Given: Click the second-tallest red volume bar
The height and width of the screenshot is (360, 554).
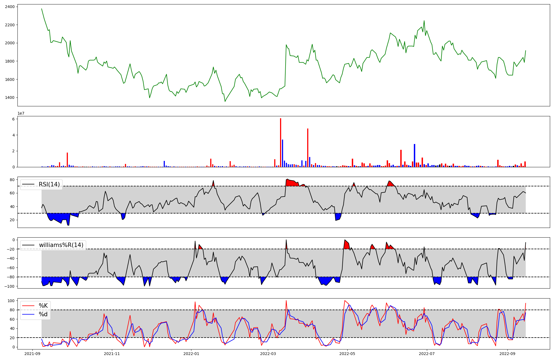Looking at the screenshot, I should tap(308, 148).
